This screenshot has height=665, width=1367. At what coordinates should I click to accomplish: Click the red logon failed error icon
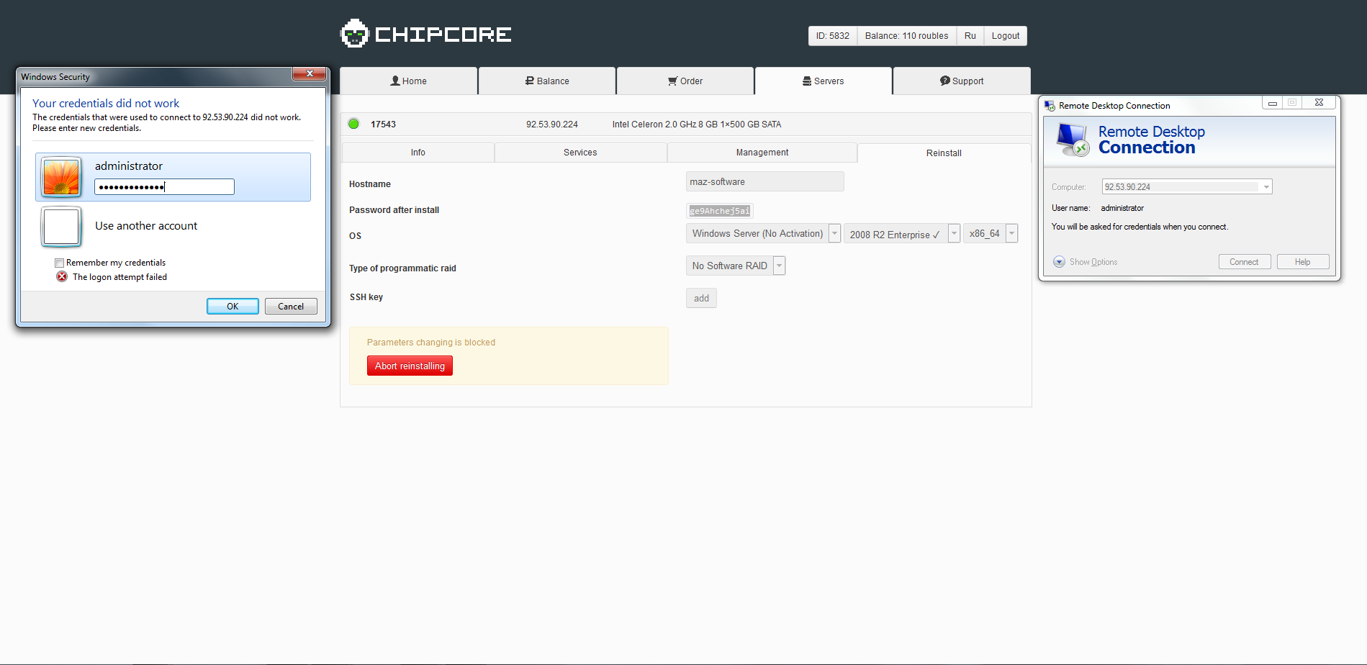click(62, 277)
